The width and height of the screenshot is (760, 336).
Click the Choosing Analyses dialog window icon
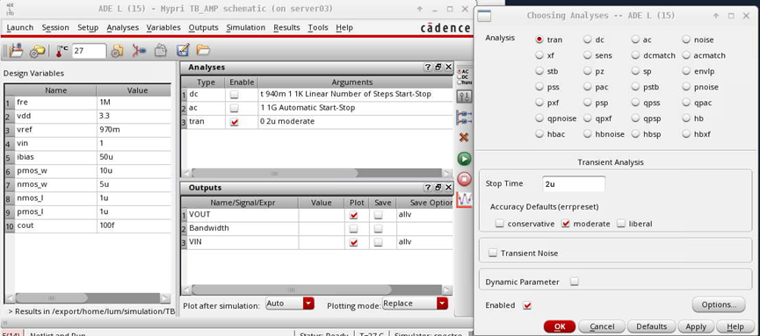click(484, 16)
